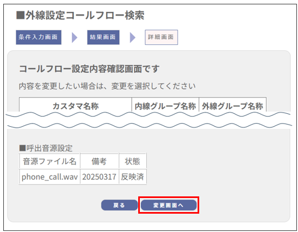298x232 pixels.
Task: Click the square icon before 呼出音源設定
Action: coord(23,148)
